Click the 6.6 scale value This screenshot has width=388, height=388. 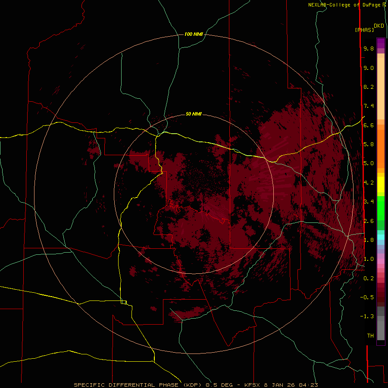pos(369,125)
